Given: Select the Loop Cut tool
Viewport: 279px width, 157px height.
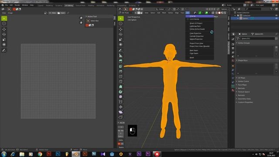Looking at the screenshot, I should (121, 77).
